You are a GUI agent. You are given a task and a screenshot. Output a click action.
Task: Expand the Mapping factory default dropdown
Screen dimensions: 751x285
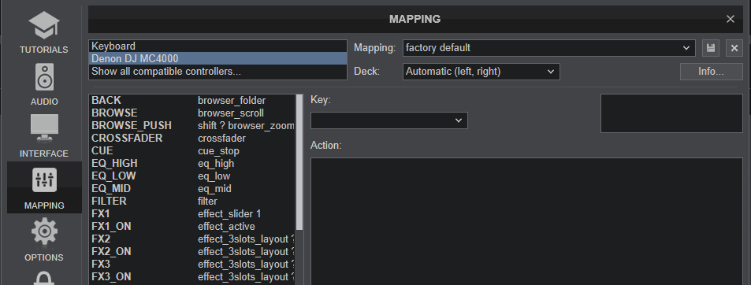click(548, 48)
